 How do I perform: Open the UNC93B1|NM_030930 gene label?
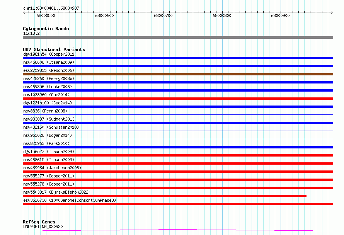click(x=43, y=226)
